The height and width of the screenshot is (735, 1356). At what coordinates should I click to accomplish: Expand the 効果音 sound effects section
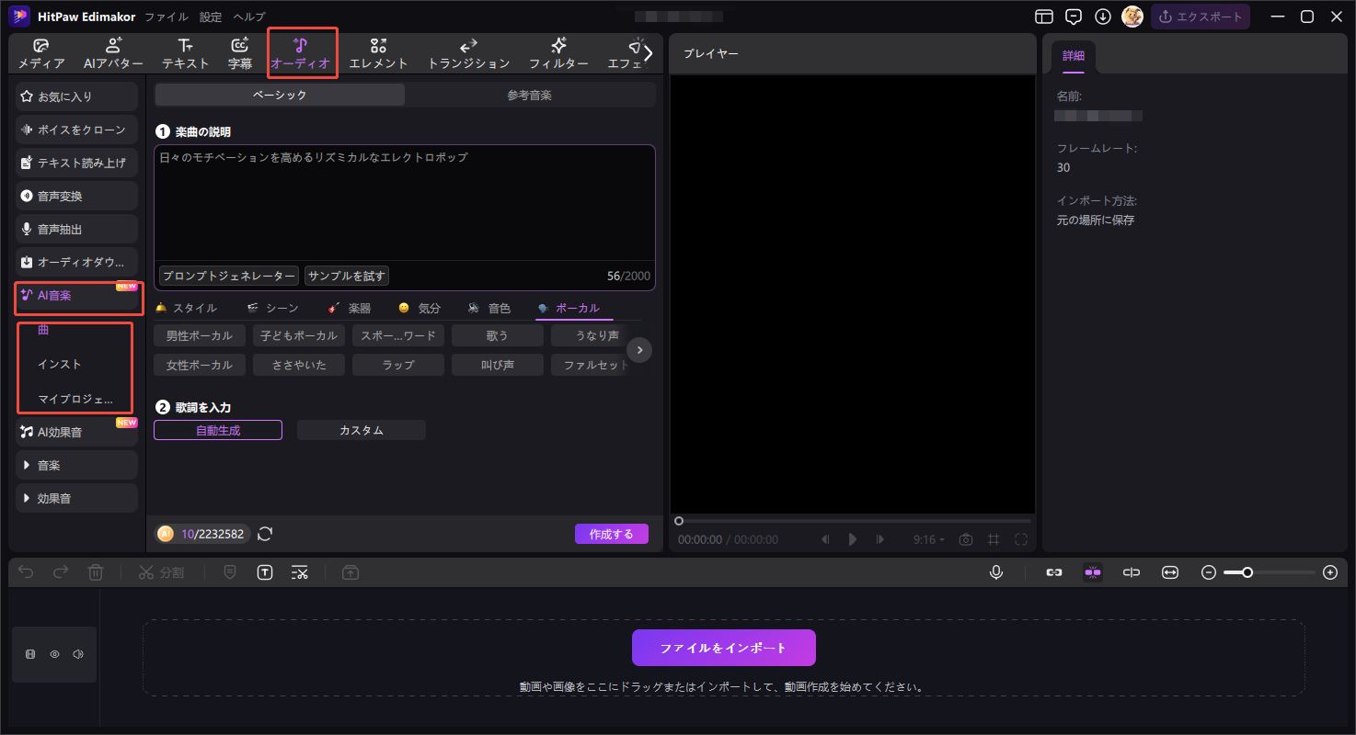pyautogui.click(x=76, y=498)
